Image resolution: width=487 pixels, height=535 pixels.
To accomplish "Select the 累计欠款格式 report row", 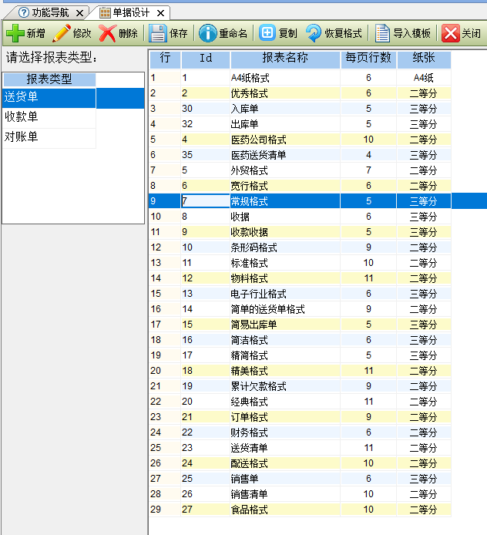I will [300, 386].
